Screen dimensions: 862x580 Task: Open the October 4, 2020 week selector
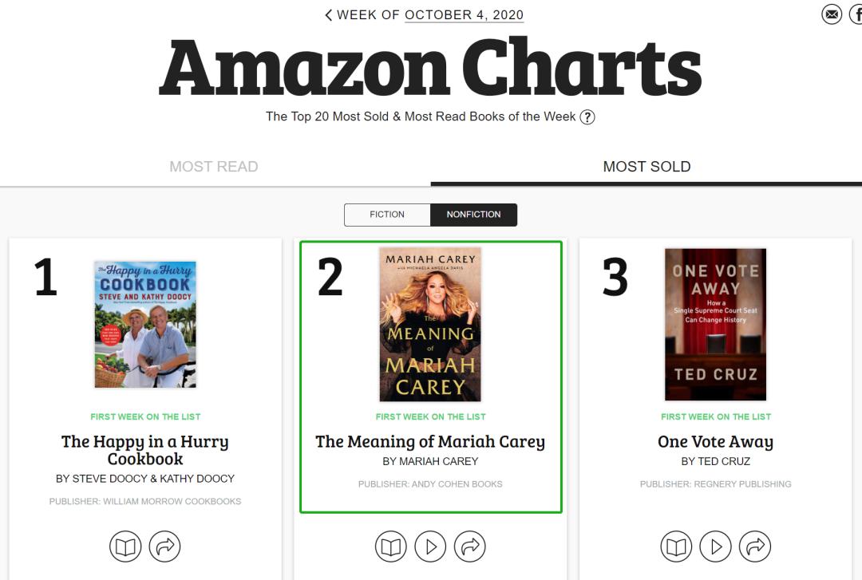pyautogui.click(x=464, y=15)
